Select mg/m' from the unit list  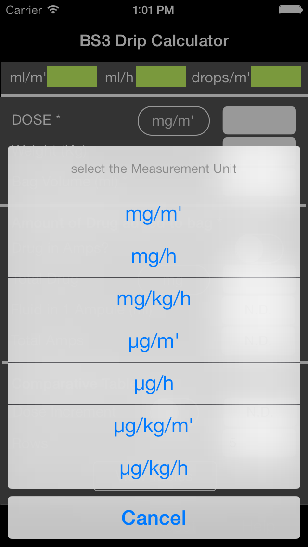pos(154,214)
